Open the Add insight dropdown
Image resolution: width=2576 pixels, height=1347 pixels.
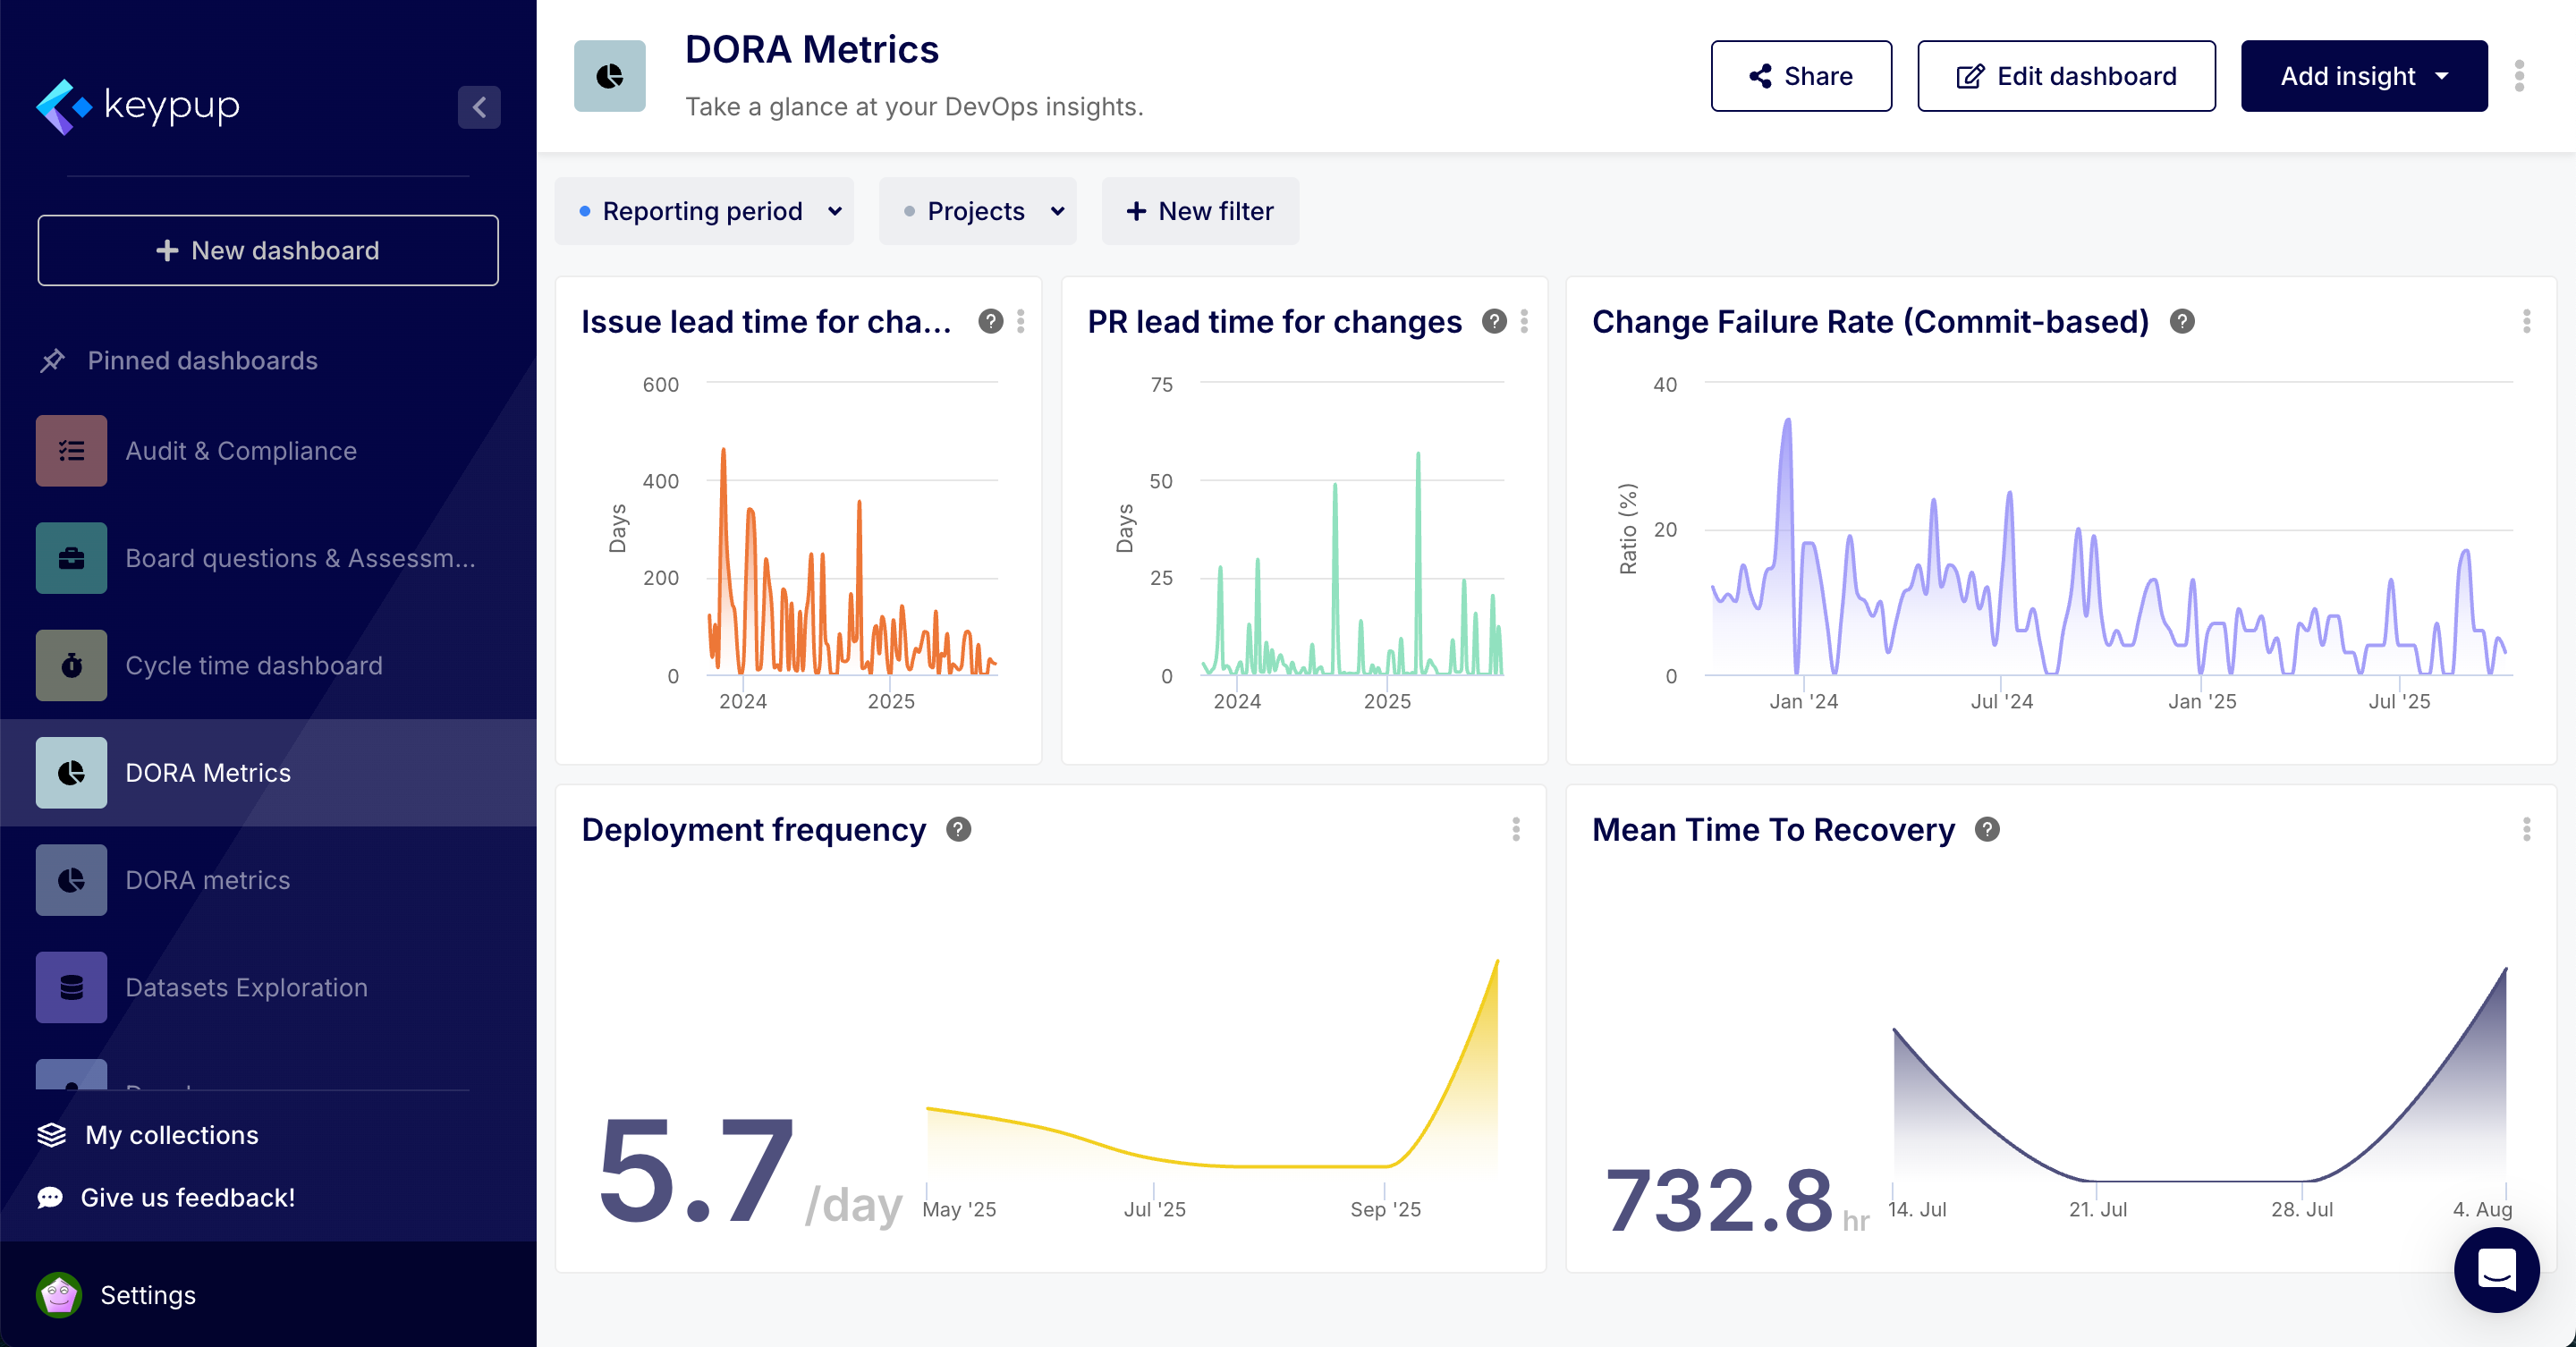(x=2364, y=75)
